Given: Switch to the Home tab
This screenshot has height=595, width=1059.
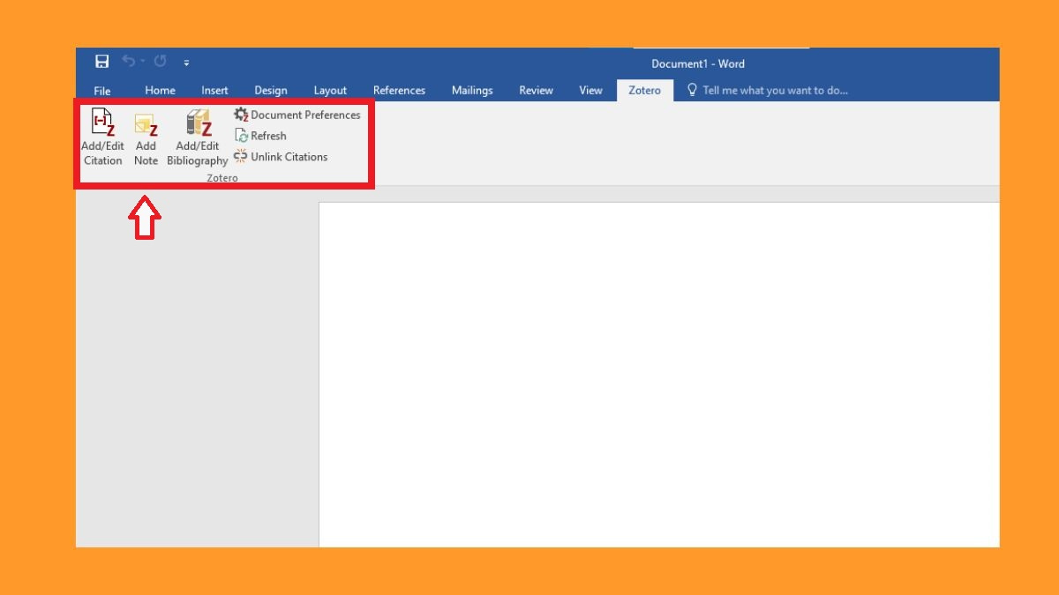Looking at the screenshot, I should click(160, 90).
